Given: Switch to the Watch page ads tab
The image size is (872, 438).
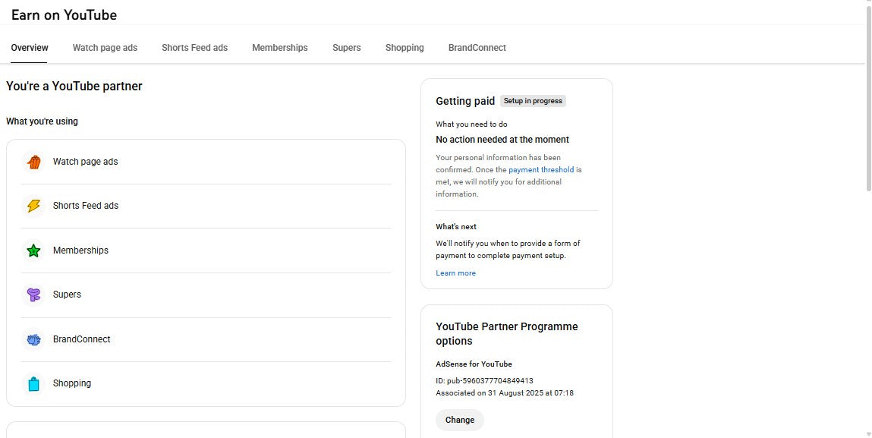Looking at the screenshot, I should pyautogui.click(x=105, y=47).
